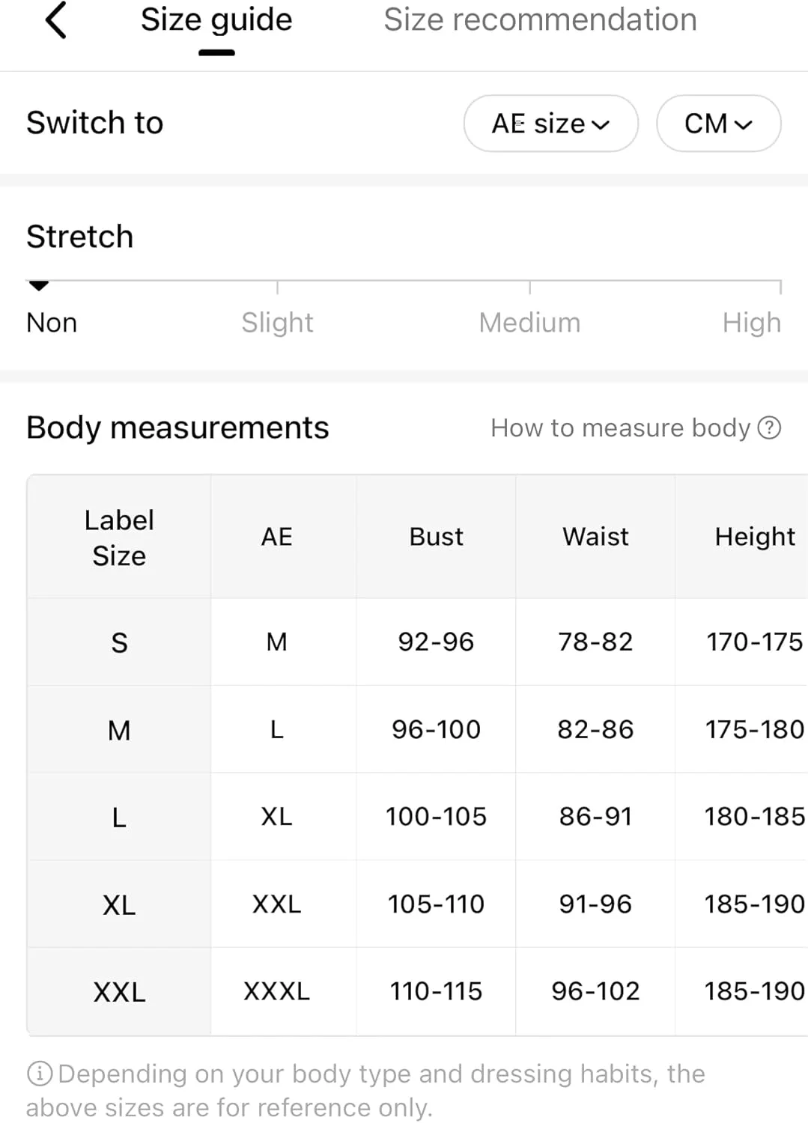Click the question mark help icon
Image resolution: width=808 pixels, height=1123 pixels.
tap(769, 427)
